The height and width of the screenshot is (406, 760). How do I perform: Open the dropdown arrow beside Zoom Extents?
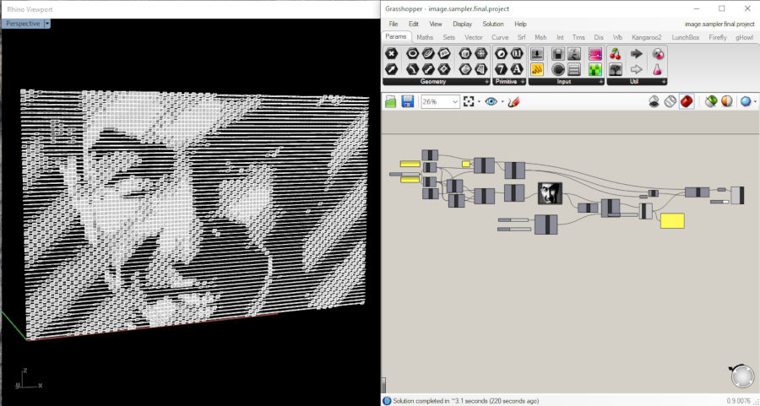click(x=479, y=102)
